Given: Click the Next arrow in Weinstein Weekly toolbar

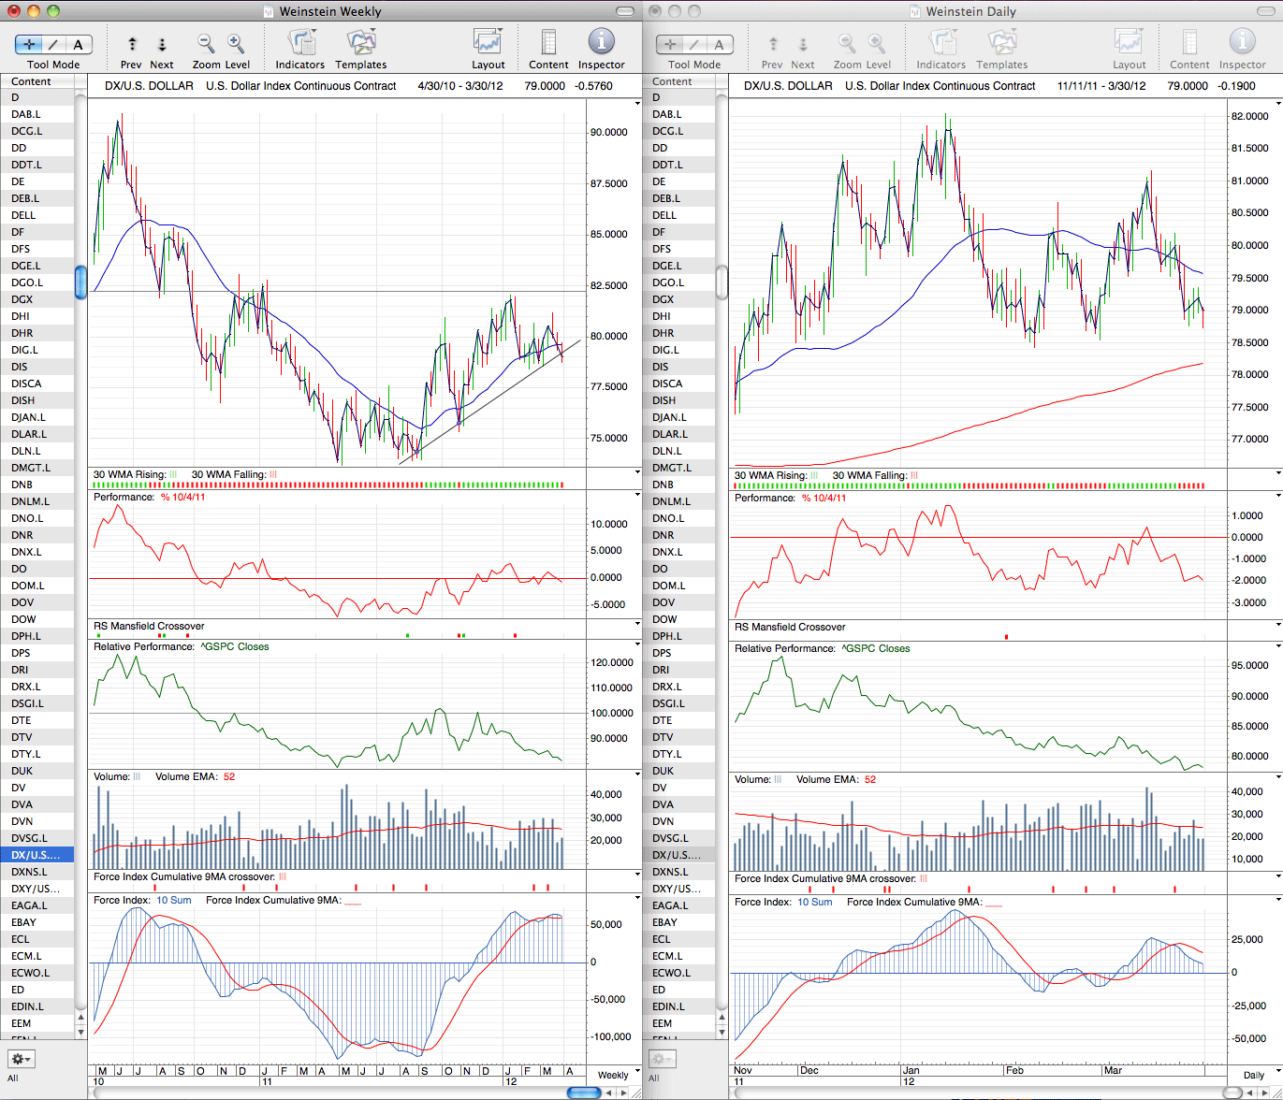Looking at the screenshot, I should pyautogui.click(x=162, y=44).
